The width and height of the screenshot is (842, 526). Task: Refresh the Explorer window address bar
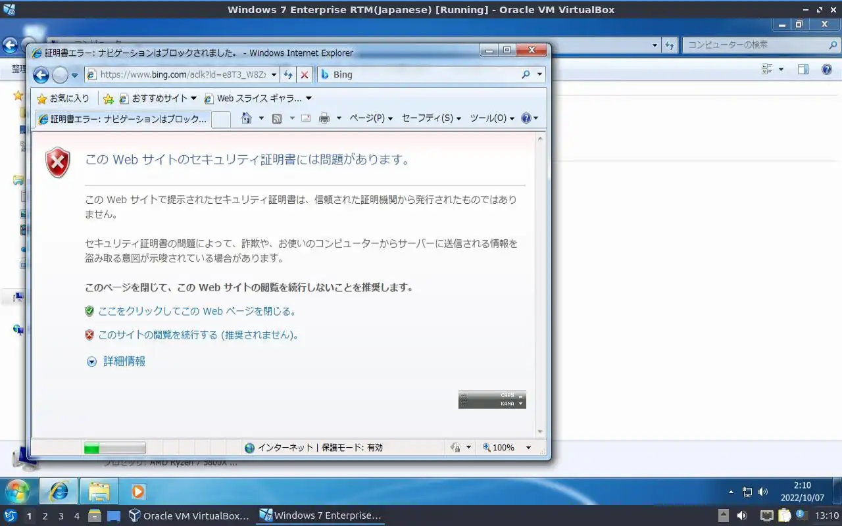click(670, 45)
